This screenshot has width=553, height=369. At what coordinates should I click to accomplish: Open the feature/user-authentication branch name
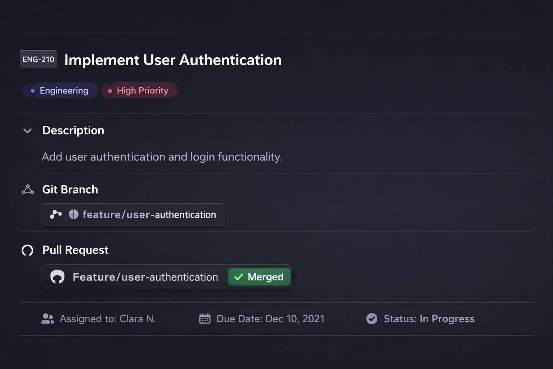pyautogui.click(x=149, y=214)
